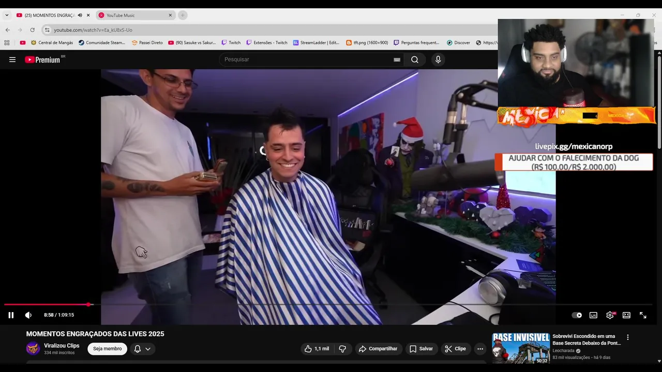This screenshot has width=662, height=372.
Task: Open notification bell preferences dropdown
Action: [142, 349]
